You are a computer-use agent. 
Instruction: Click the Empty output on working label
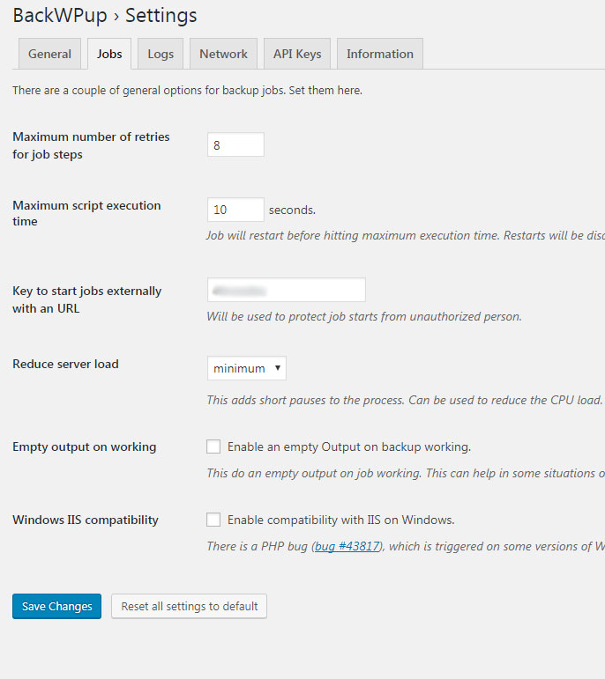pos(84,447)
